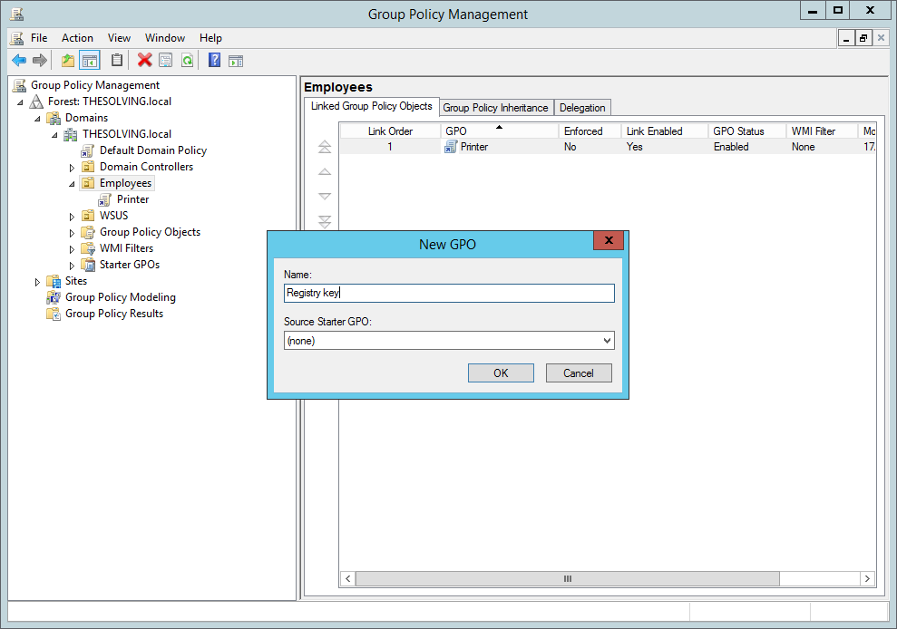Click inside the GPO Name text field
This screenshot has height=629, width=897.
[x=448, y=293]
